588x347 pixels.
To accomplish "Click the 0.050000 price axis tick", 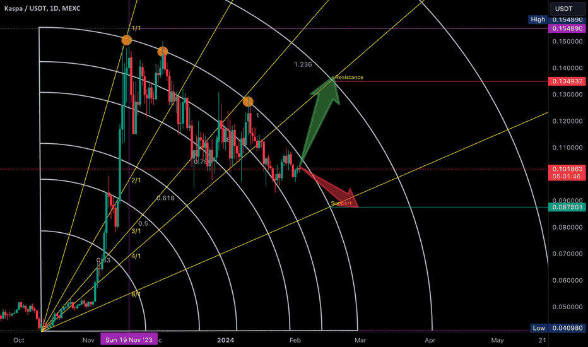I will [567, 307].
